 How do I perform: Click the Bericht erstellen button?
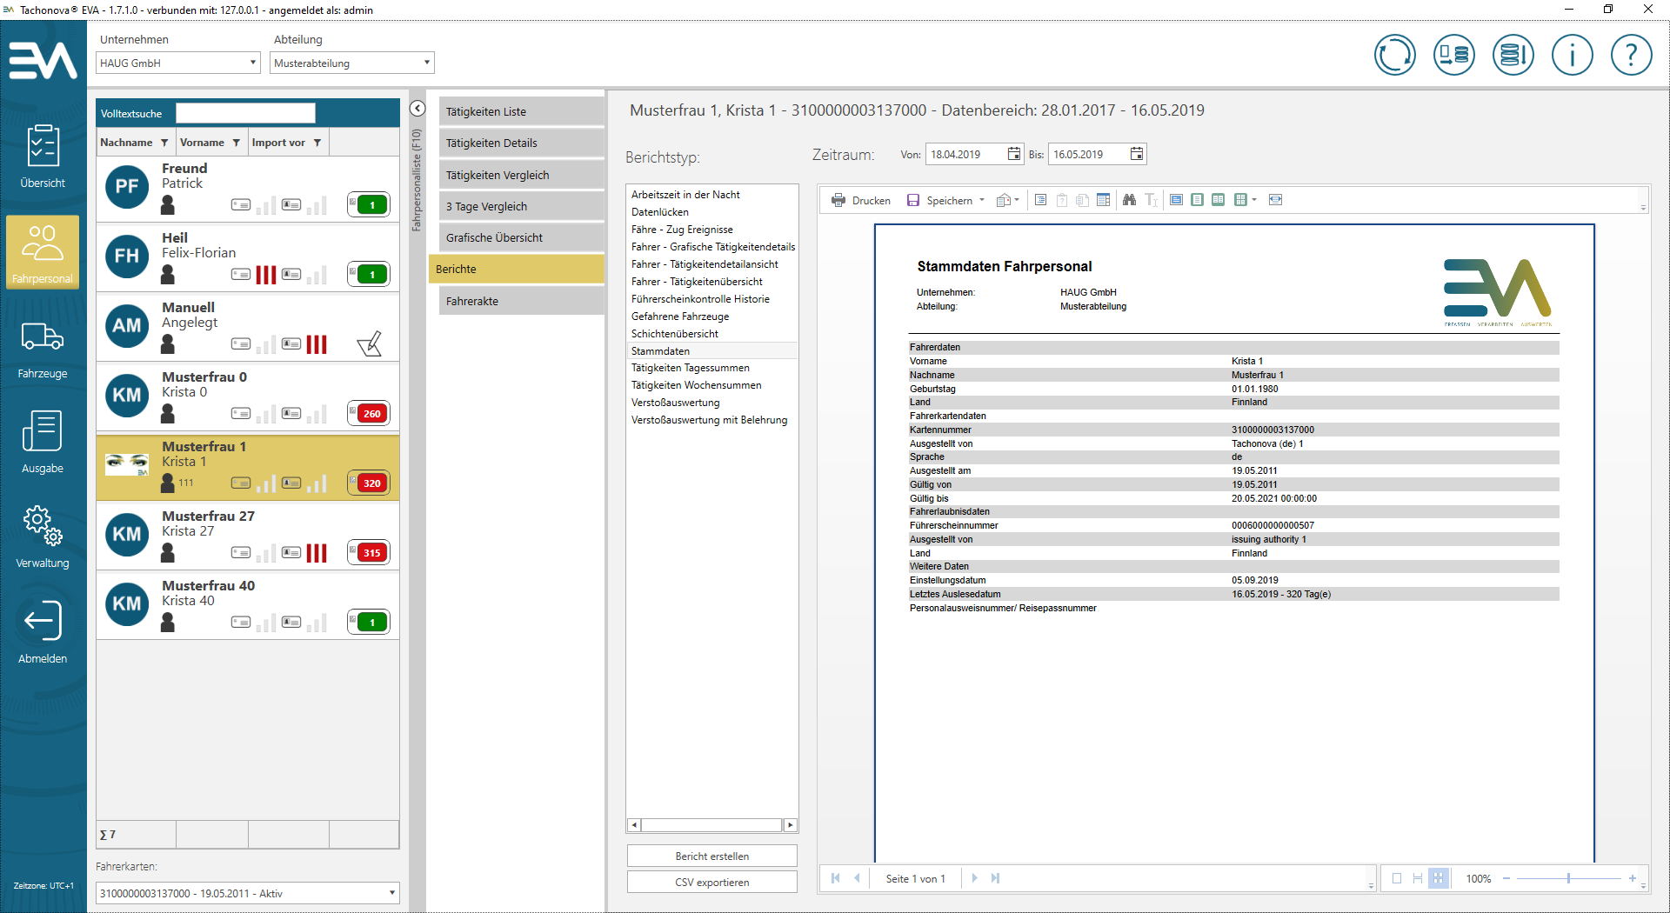pyautogui.click(x=711, y=856)
